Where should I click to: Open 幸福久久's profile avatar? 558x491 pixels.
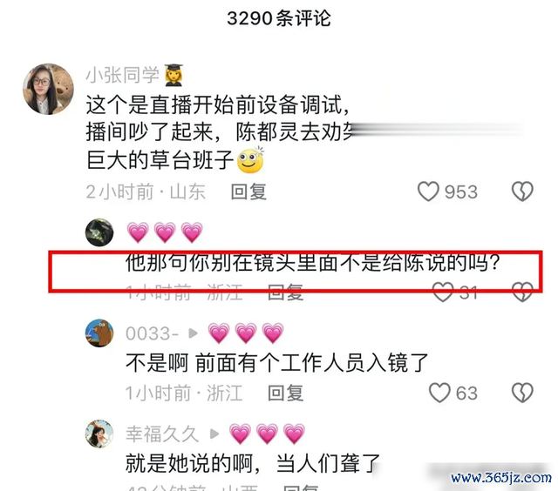(99, 434)
